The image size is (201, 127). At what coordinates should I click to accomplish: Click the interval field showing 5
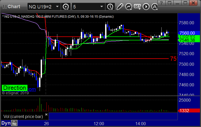[88, 7]
